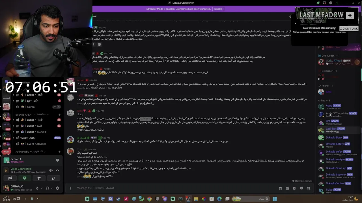The height and width of the screenshot is (203, 362).
Task: Open the Carl-bot member profile
Action: [338, 130]
